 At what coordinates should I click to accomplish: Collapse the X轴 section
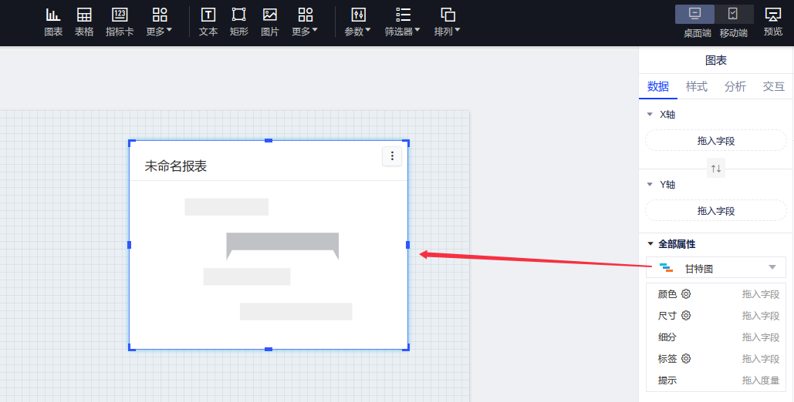click(x=650, y=115)
